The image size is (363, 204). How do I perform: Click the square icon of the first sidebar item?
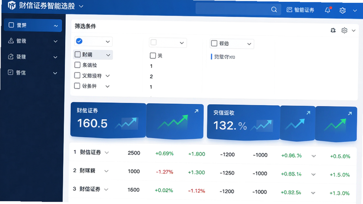pyautogui.click(x=11, y=25)
